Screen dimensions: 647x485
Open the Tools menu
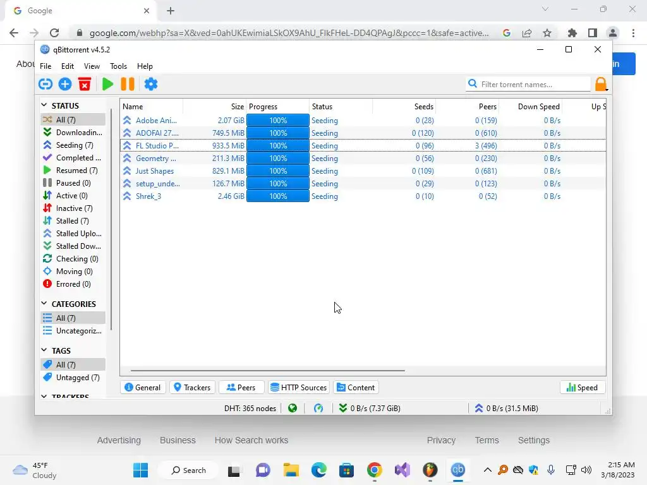(118, 66)
